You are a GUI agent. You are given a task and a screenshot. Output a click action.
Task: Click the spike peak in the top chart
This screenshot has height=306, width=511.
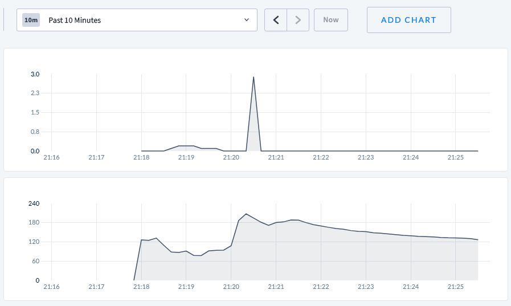click(x=254, y=77)
